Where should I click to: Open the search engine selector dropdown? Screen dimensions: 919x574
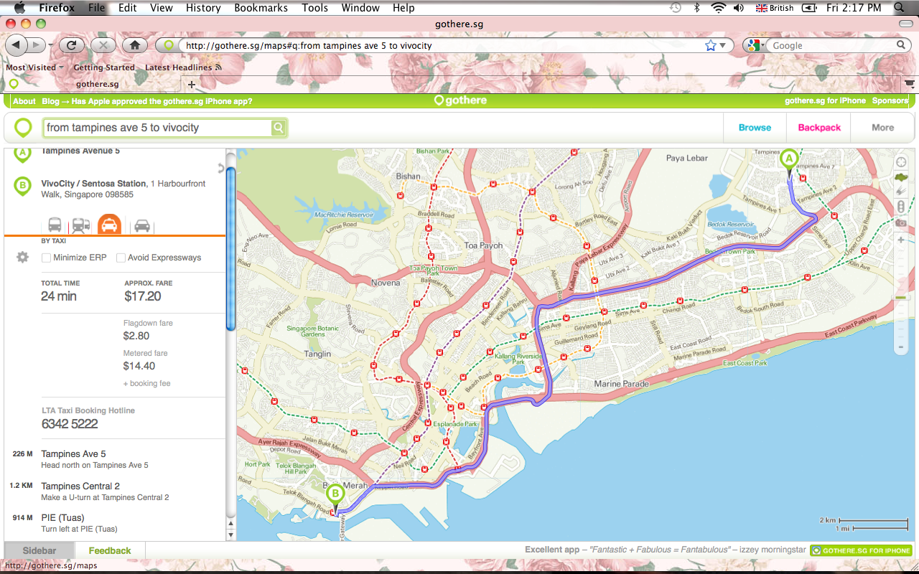[x=754, y=45]
